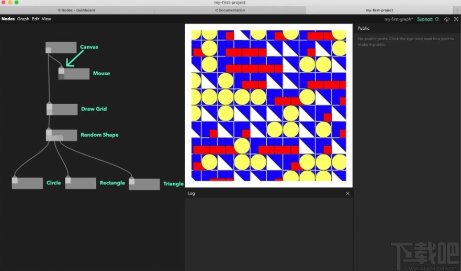Screen dimensions: 461x271
Task: Select the gray node box labeled Random Shape
Action: coord(61,135)
